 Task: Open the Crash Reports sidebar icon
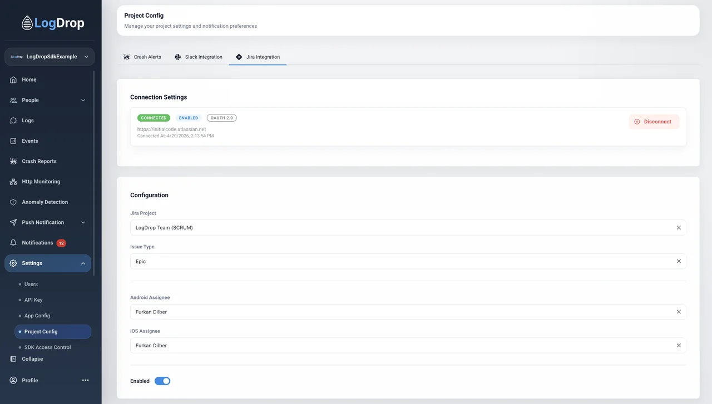pyautogui.click(x=13, y=161)
